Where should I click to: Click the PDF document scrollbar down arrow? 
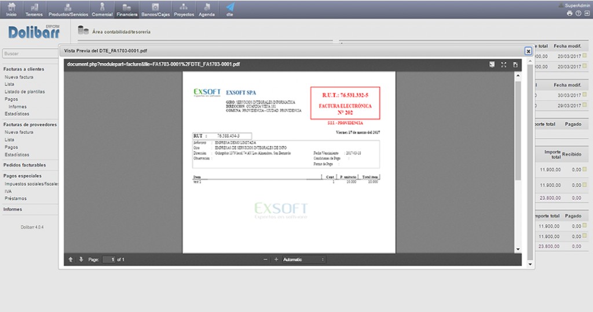coord(518,249)
